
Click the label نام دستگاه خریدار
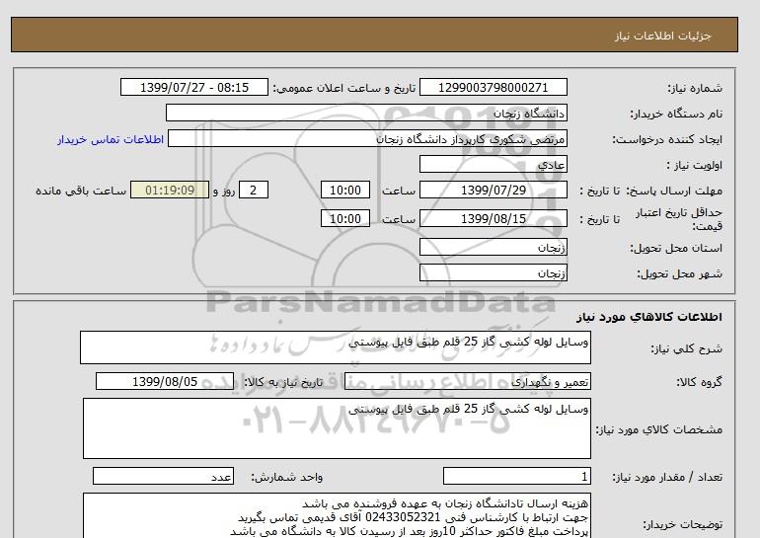click(676, 114)
